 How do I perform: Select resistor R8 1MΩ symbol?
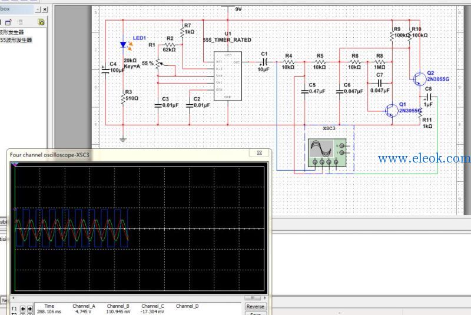point(380,62)
